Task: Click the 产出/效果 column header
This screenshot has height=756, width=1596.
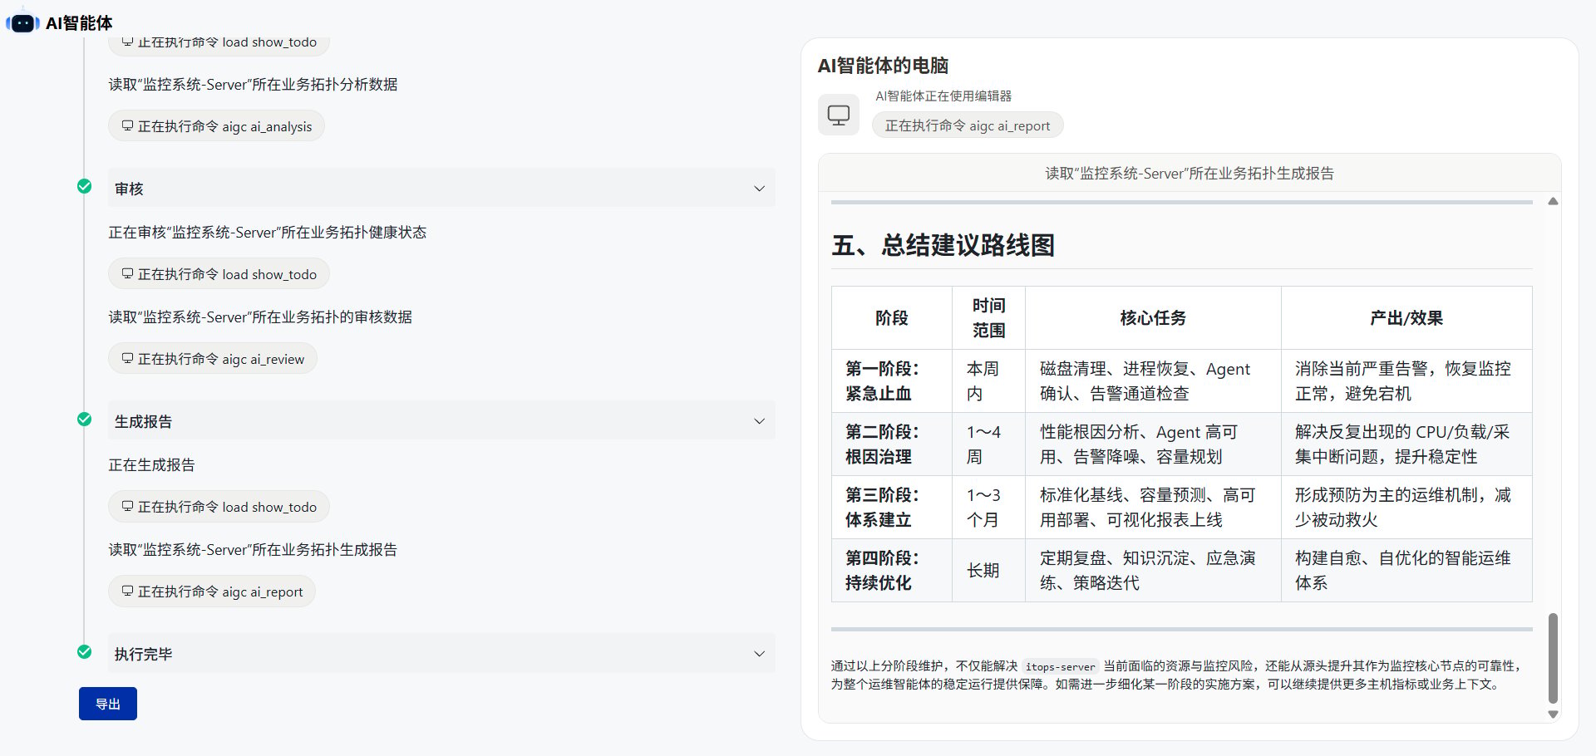Action: tap(1406, 317)
